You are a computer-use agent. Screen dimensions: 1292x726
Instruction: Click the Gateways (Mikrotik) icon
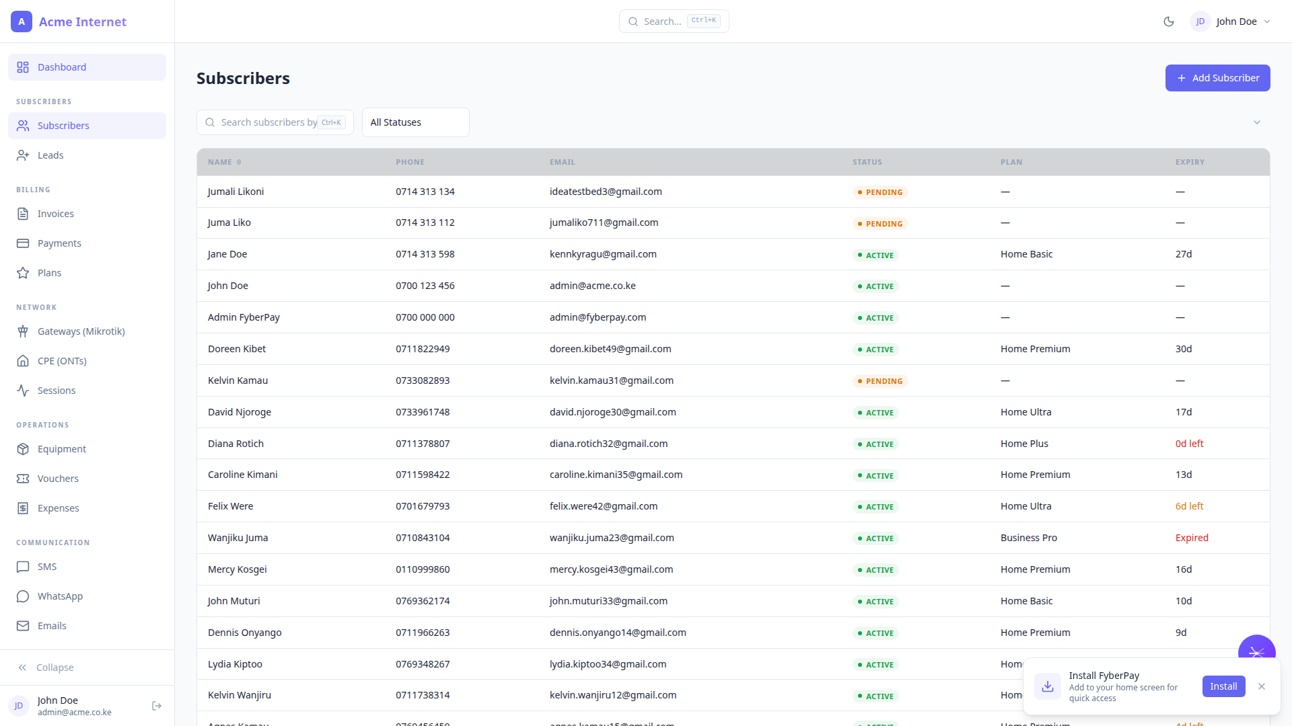(x=23, y=331)
